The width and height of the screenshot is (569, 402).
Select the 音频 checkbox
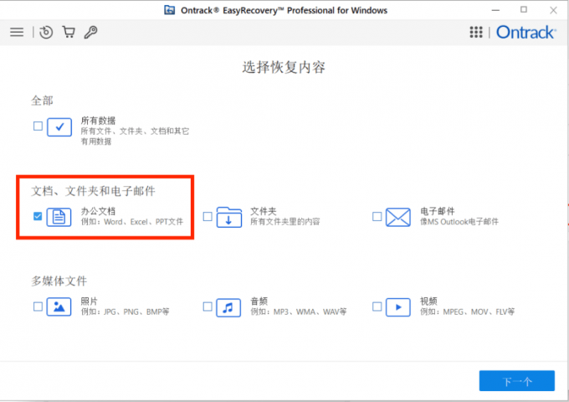(207, 307)
